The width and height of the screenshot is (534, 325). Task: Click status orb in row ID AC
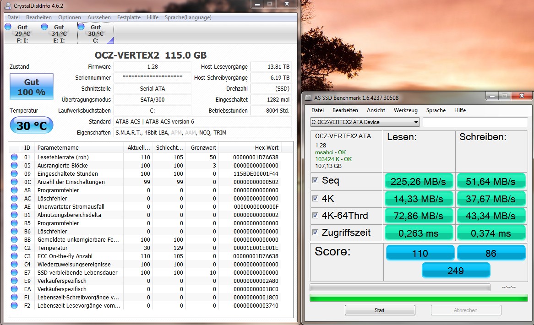coord(14,198)
